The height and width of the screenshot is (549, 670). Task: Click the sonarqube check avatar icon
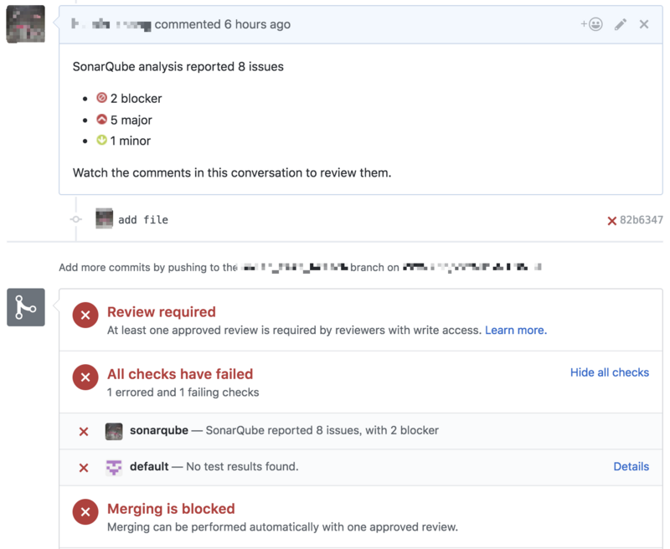coord(114,431)
